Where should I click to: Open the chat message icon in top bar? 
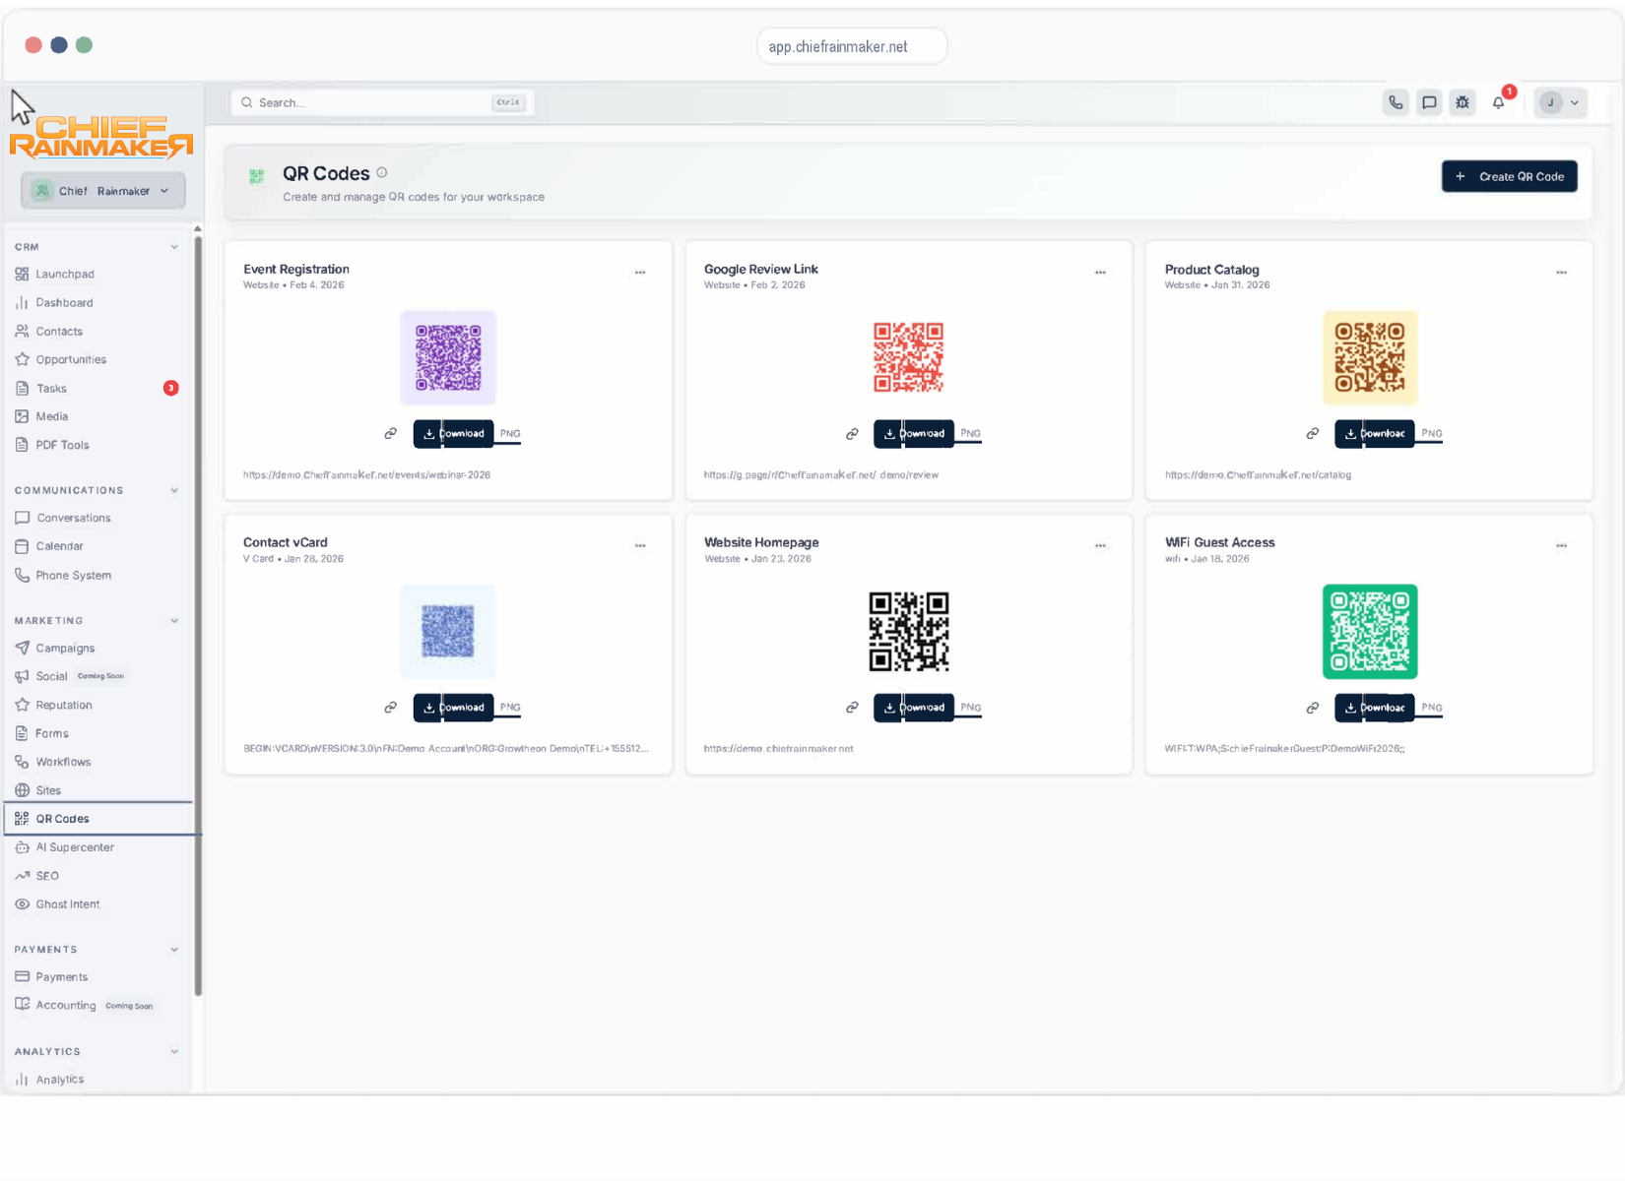1429,102
